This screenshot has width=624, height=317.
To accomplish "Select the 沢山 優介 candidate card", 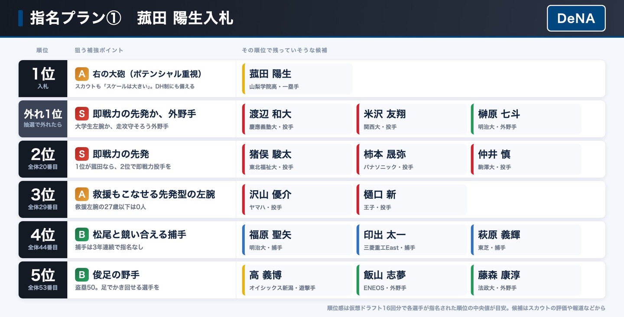I will pyautogui.click(x=297, y=200).
